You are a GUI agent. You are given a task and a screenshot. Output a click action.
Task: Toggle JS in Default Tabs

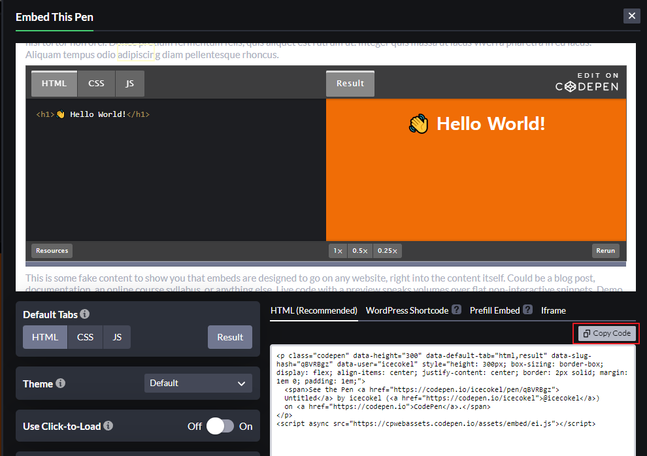117,337
